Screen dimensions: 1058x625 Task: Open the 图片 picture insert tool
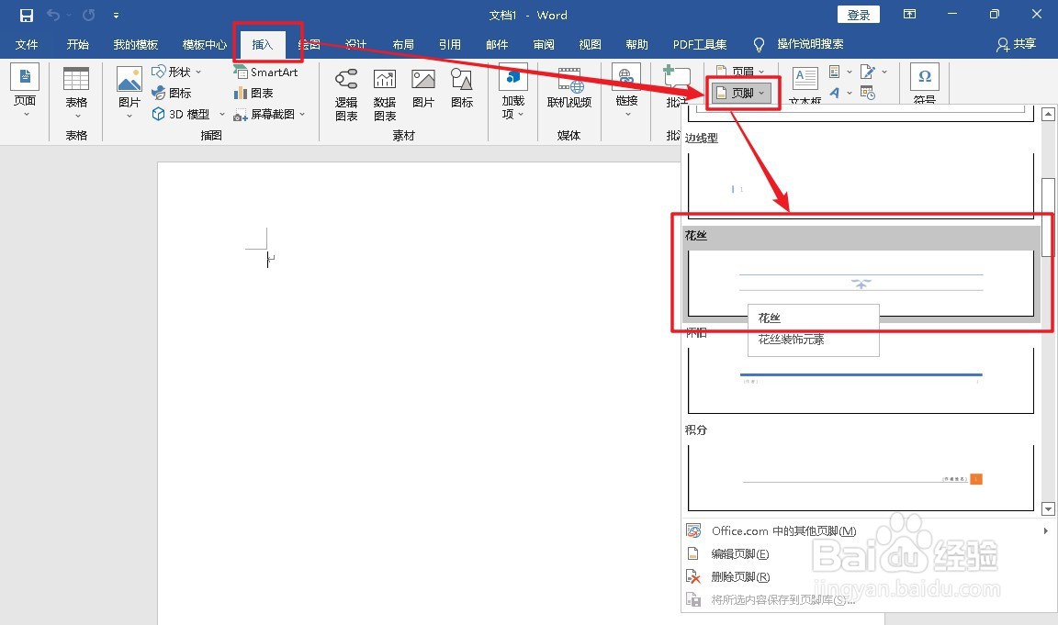[129, 87]
